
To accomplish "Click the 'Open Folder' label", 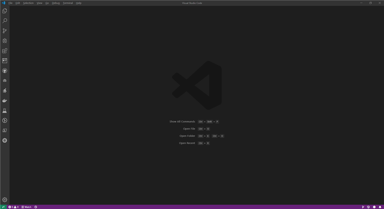I will 187,136.
